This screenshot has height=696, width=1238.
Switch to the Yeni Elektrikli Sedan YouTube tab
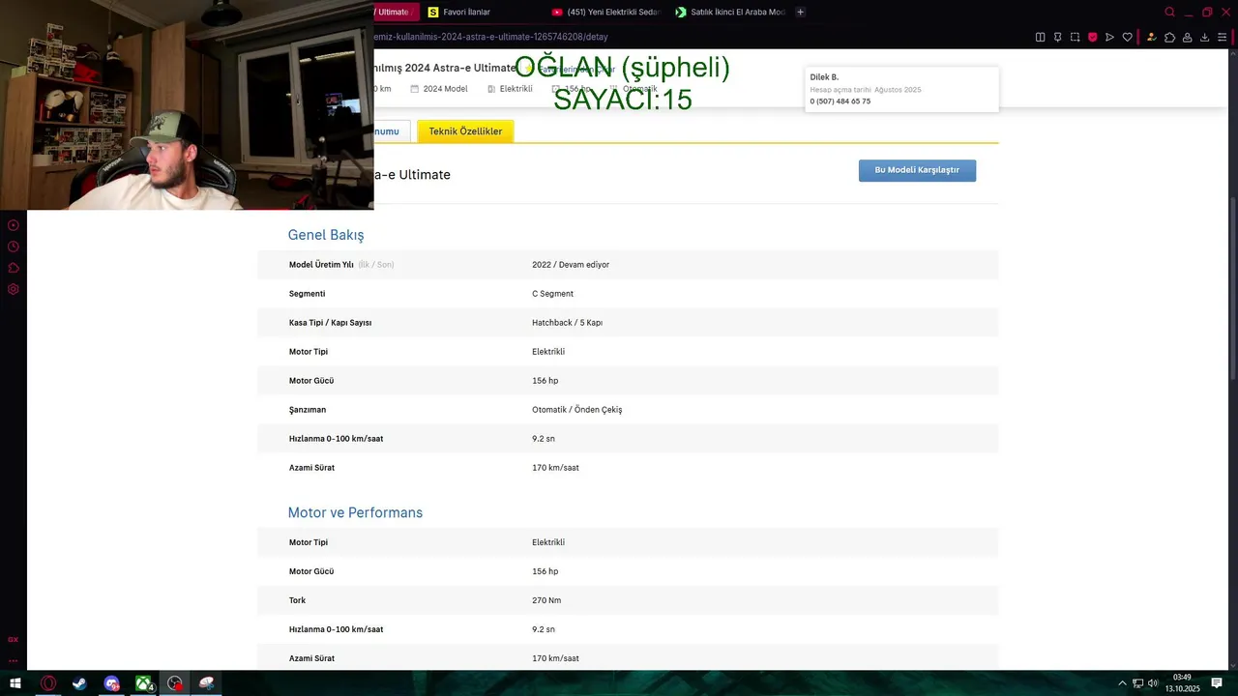605,12
